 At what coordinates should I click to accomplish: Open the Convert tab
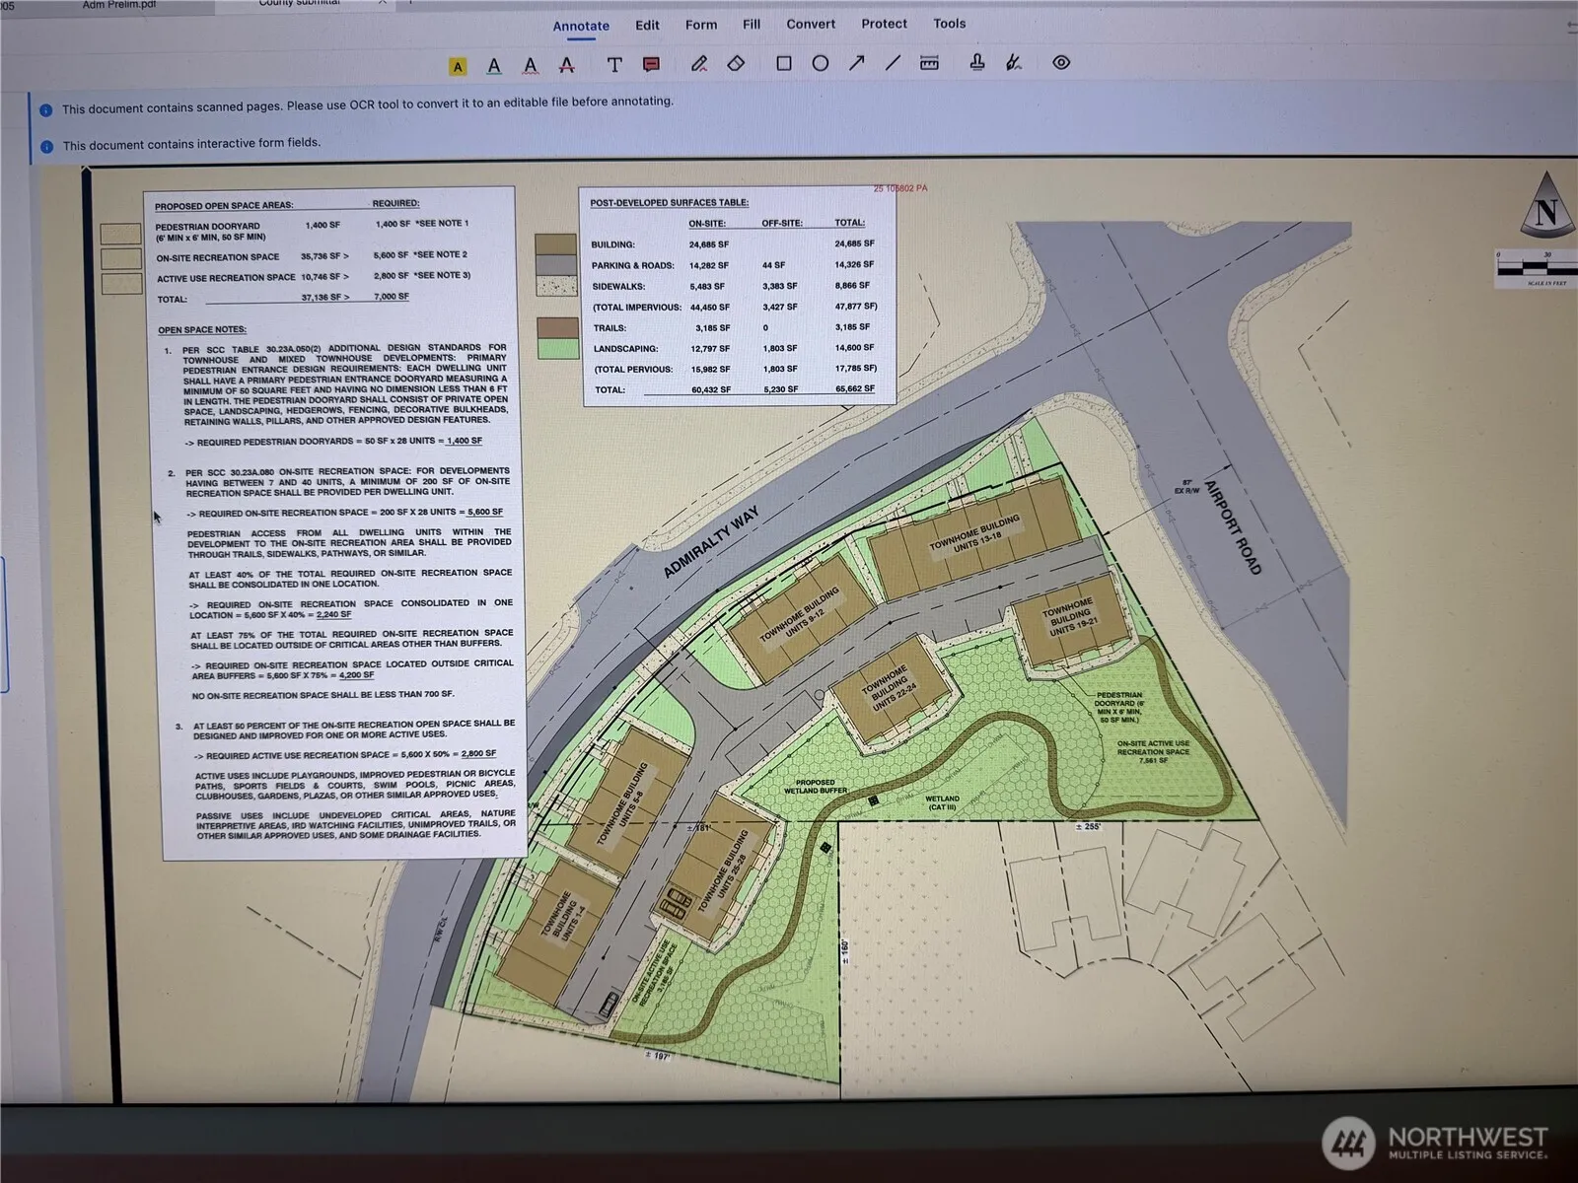(811, 24)
